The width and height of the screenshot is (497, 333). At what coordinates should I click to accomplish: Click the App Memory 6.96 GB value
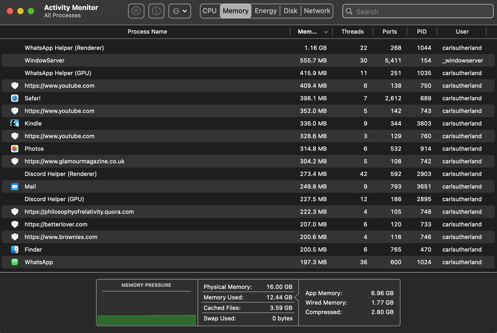(382, 293)
